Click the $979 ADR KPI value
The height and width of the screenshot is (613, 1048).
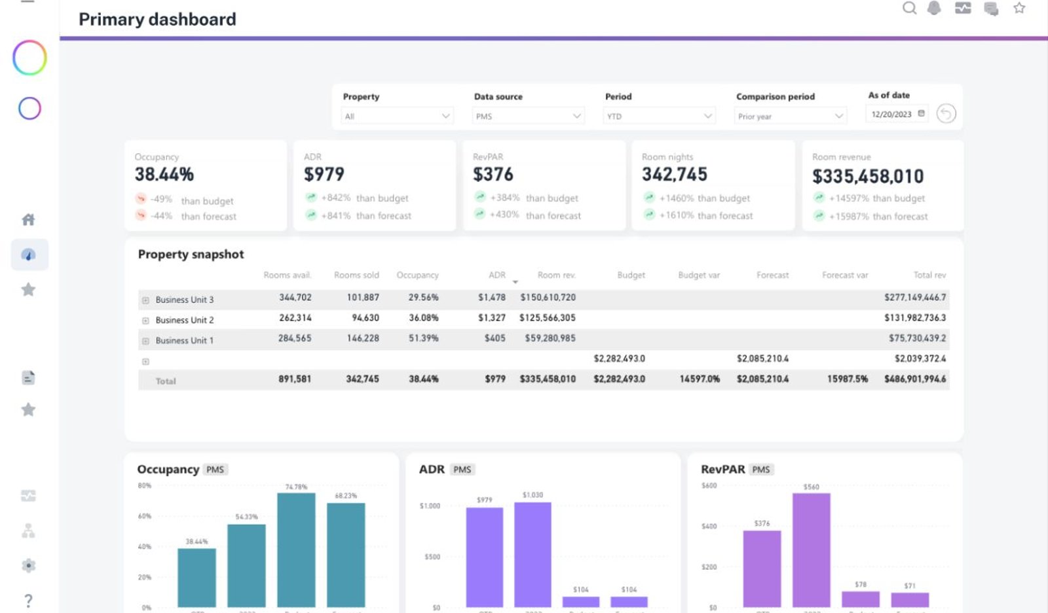pyautogui.click(x=324, y=174)
